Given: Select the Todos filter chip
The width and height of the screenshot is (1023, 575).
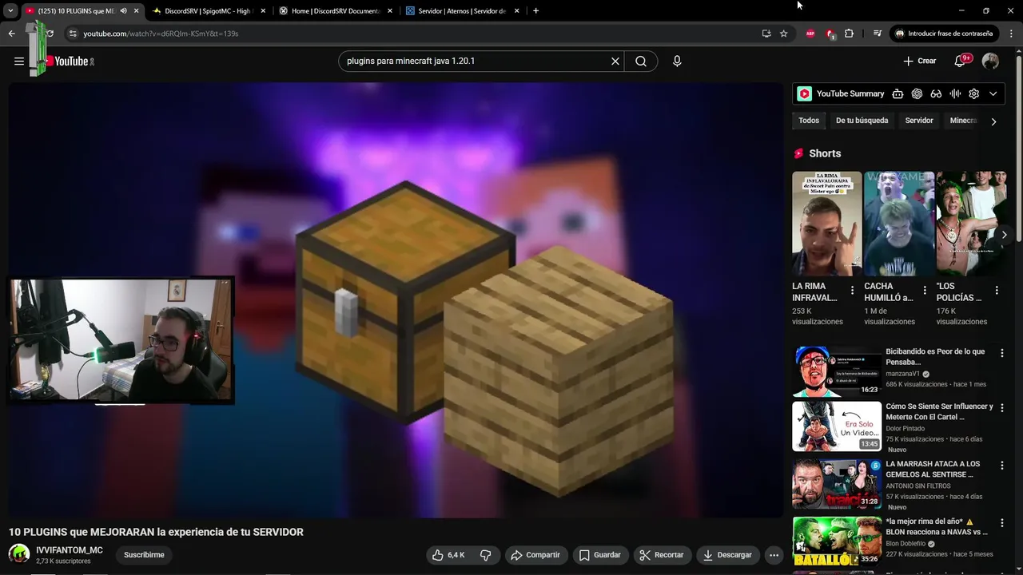Looking at the screenshot, I should [809, 121].
